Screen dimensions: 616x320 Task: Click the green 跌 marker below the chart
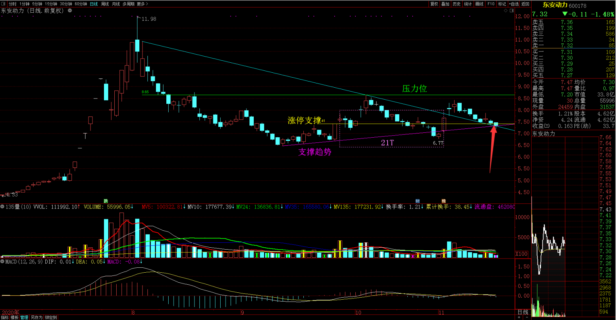106,201
